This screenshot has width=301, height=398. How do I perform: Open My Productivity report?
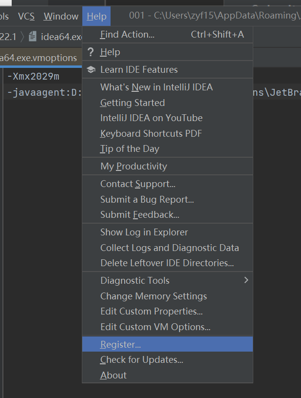point(133,167)
